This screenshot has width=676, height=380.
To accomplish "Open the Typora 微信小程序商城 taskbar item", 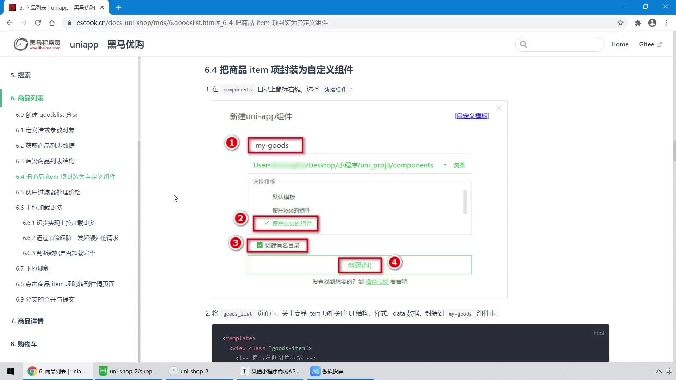I will coord(270,371).
